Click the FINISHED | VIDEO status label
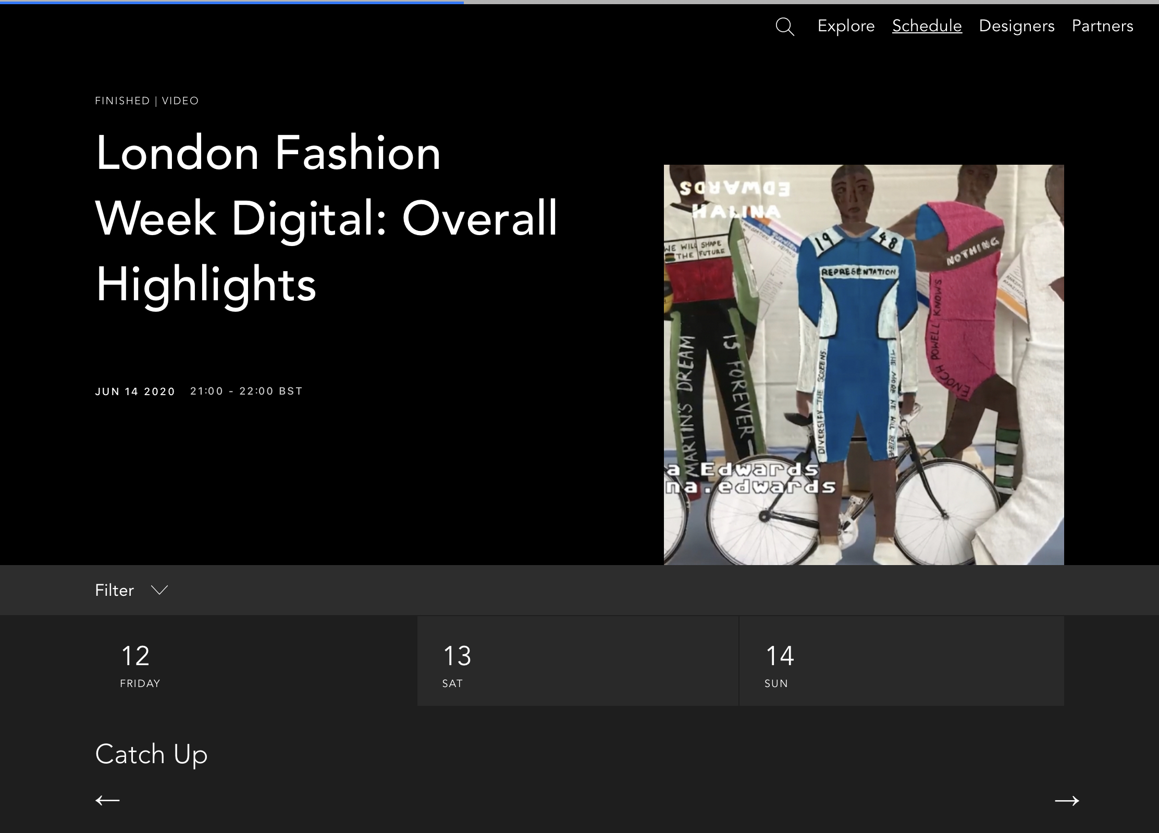Viewport: 1159px width, 833px height. pos(146,101)
